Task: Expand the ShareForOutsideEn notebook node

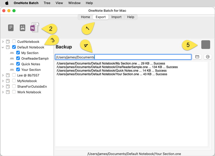Action: click(3, 86)
